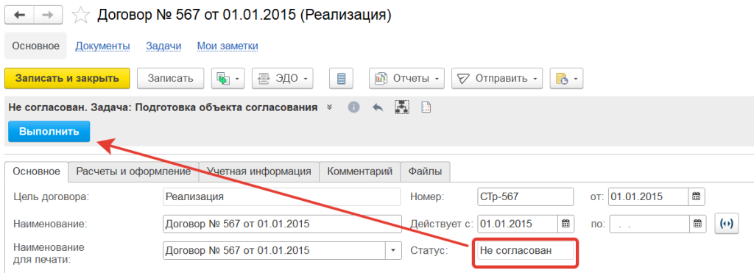
Task: Select the Основное form tab
Action: coord(37,171)
